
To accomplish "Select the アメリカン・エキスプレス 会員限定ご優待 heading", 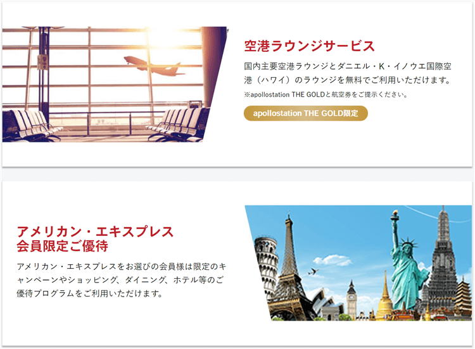I will pyautogui.click(x=95, y=239).
